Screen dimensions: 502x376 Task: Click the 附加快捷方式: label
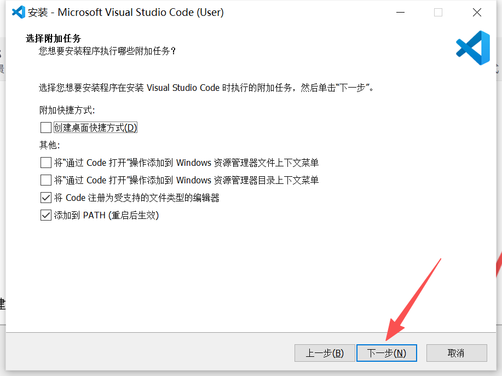(x=67, y=111)
